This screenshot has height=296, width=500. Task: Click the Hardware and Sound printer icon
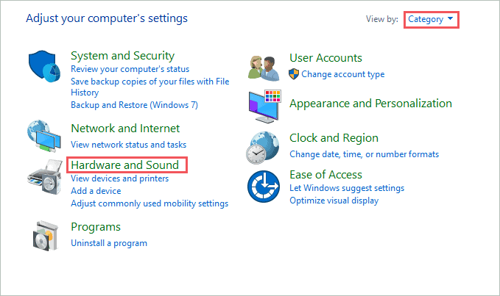pyautogui.click(x=45, y=177)
